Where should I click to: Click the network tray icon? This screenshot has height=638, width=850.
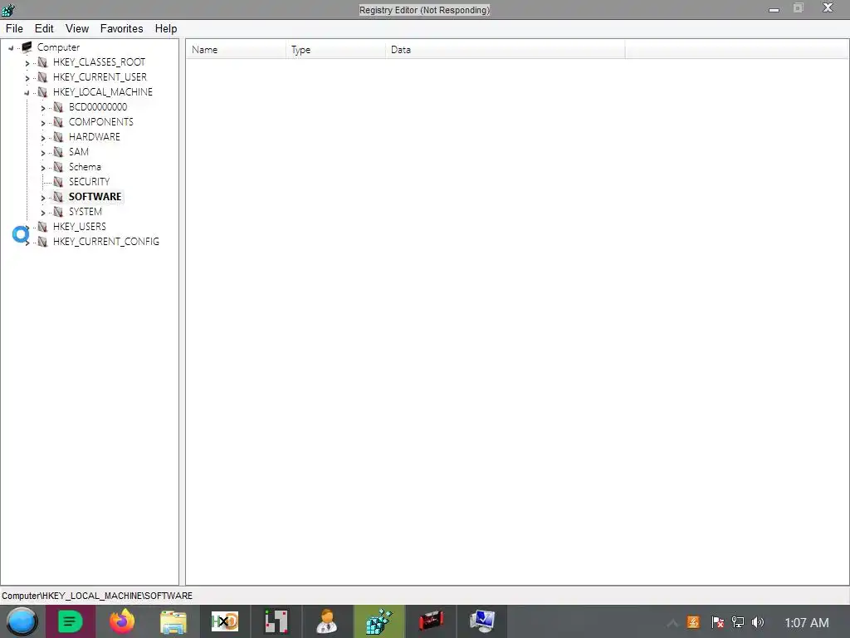coord(737,622)
